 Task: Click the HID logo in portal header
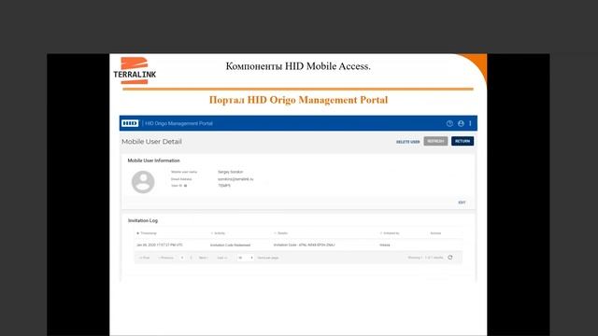click(130, 123)
